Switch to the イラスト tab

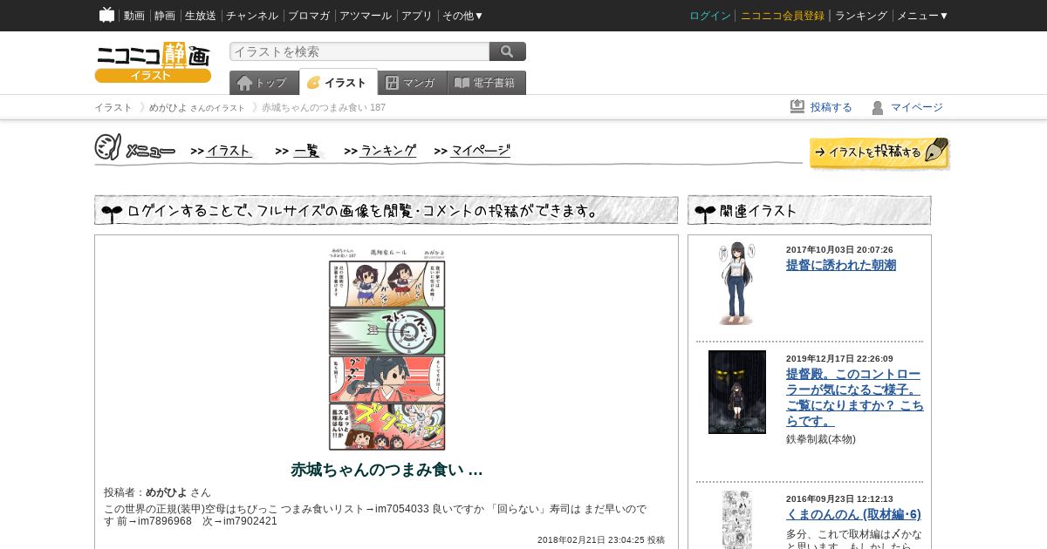(339, 82)
